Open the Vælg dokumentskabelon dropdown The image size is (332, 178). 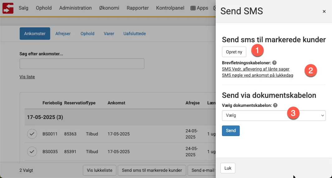274,116
